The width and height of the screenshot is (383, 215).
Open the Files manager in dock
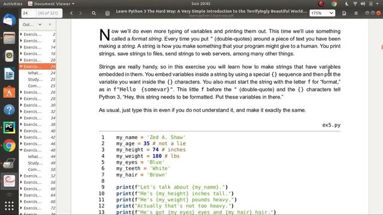point(9,38)
